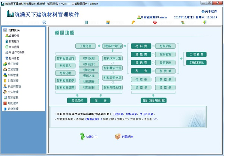Expand 期初建账 in the sidebar
225x156 pixels.
[x=11, y=103]
